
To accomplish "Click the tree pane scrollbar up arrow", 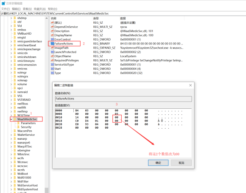I will pyautogui.click(x=47, y=18).
